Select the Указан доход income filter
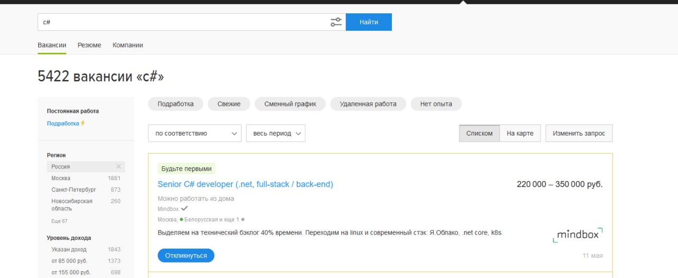This screenshot has height=278, width=678. tap(69, 249)
